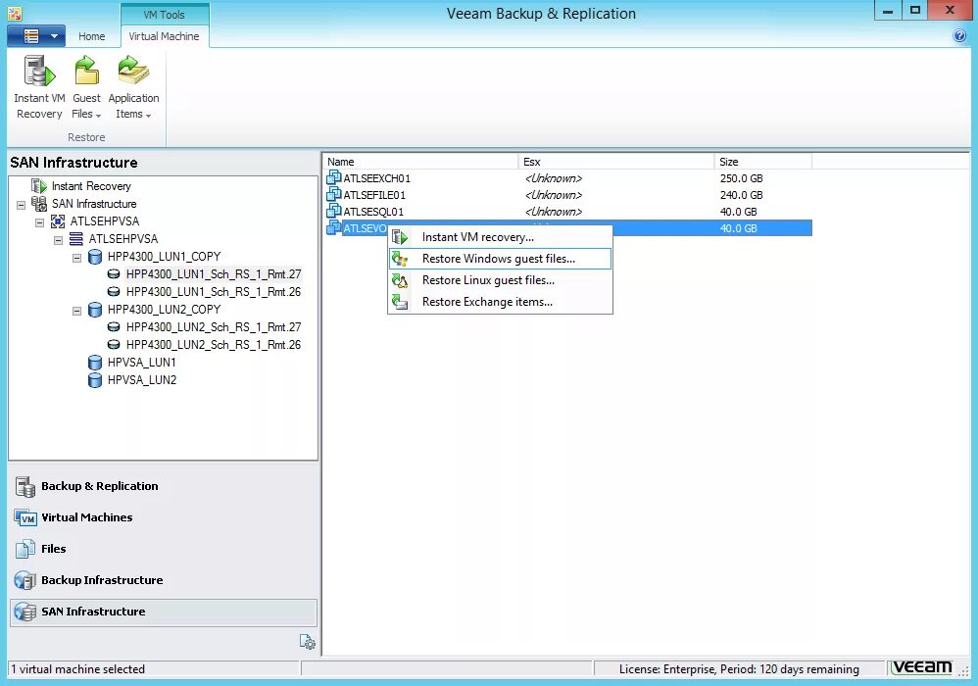Click the 250.0 GB size cell

tap(741, 178)
